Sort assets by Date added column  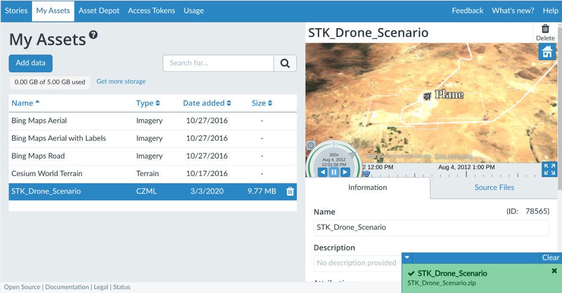click(207, 103)
